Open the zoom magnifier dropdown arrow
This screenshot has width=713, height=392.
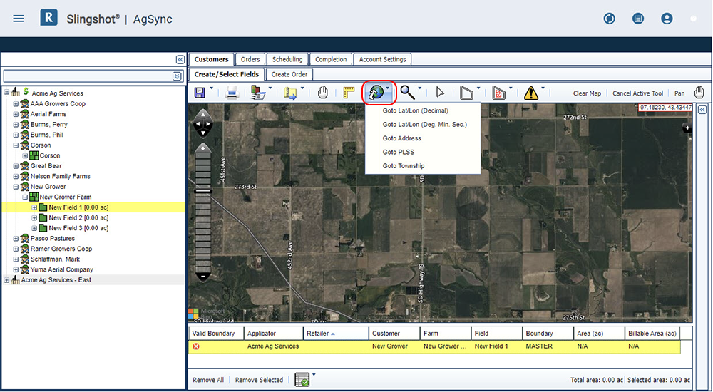pos(420,88)
